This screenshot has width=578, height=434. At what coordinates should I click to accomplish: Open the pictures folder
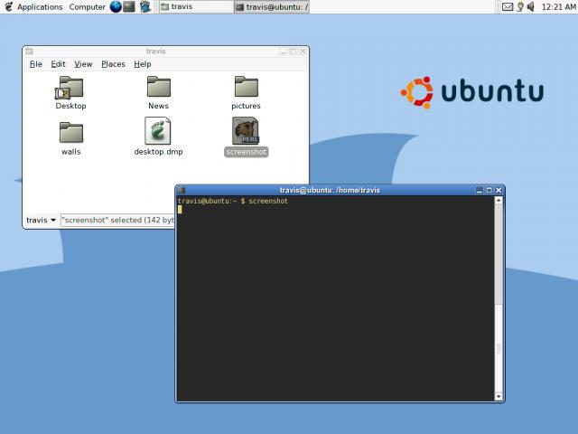click(x=247, y=87)
